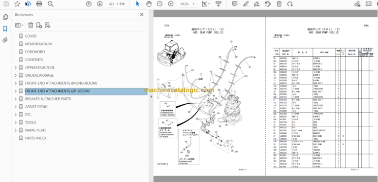Expand BREAKER & CRUSHER PARTS bookmark
The height and width of the screenshot is (182, 378).
[16, 99]
